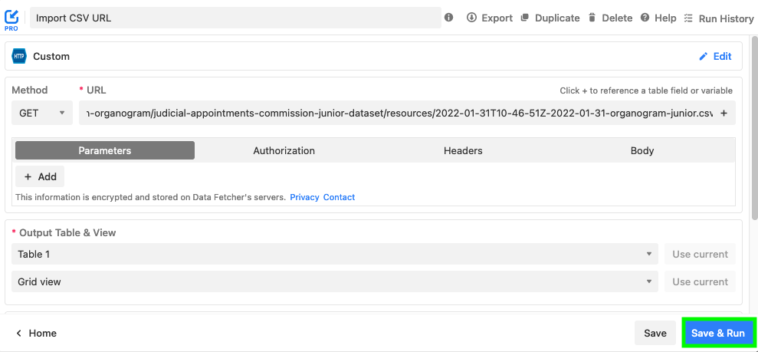
Task: Click the plus icon in URL field
Action: [x=724, y=113]
